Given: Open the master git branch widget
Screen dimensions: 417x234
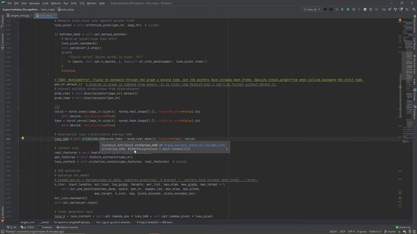Looking at the screenshot, I should pyautogui.click(x=390, y=231).
